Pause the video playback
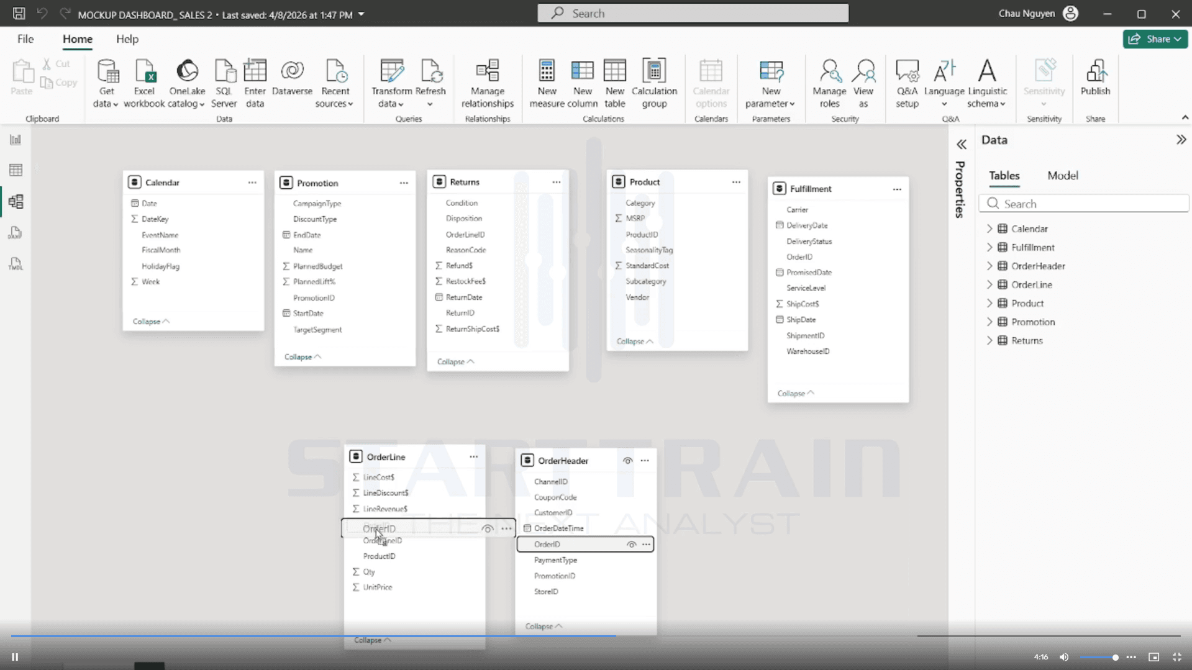This screenshot has width=1192, height=670. pos(15,657)
